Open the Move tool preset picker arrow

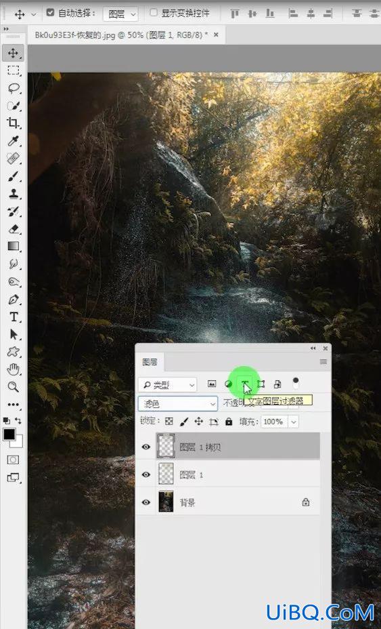[x=34, y=14]
